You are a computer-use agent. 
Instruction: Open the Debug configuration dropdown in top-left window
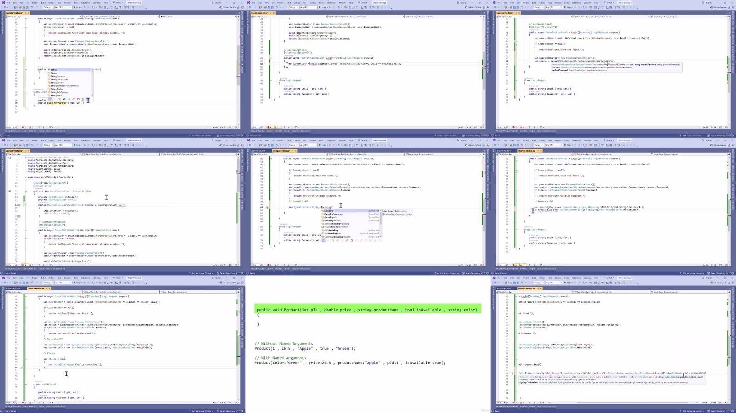click(x=48, y=7)
